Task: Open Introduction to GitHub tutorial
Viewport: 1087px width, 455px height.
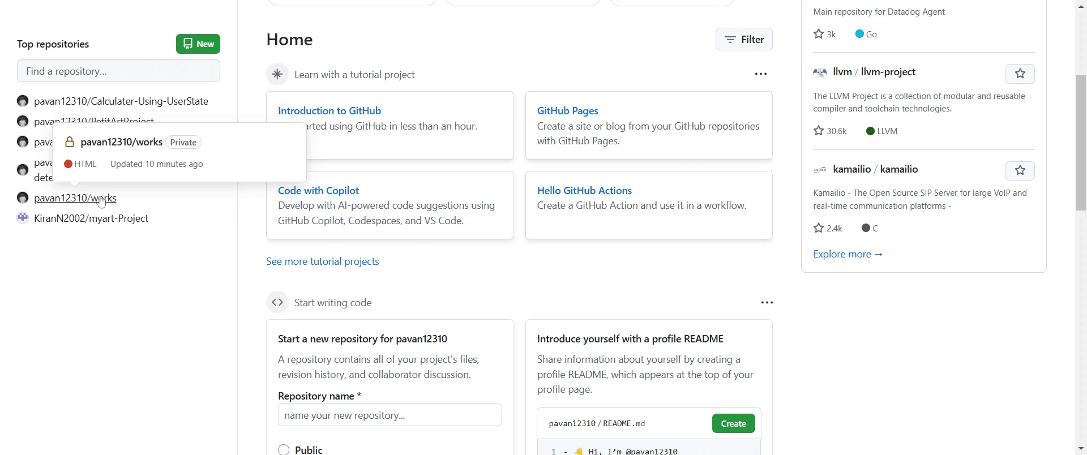Action: 329,111
